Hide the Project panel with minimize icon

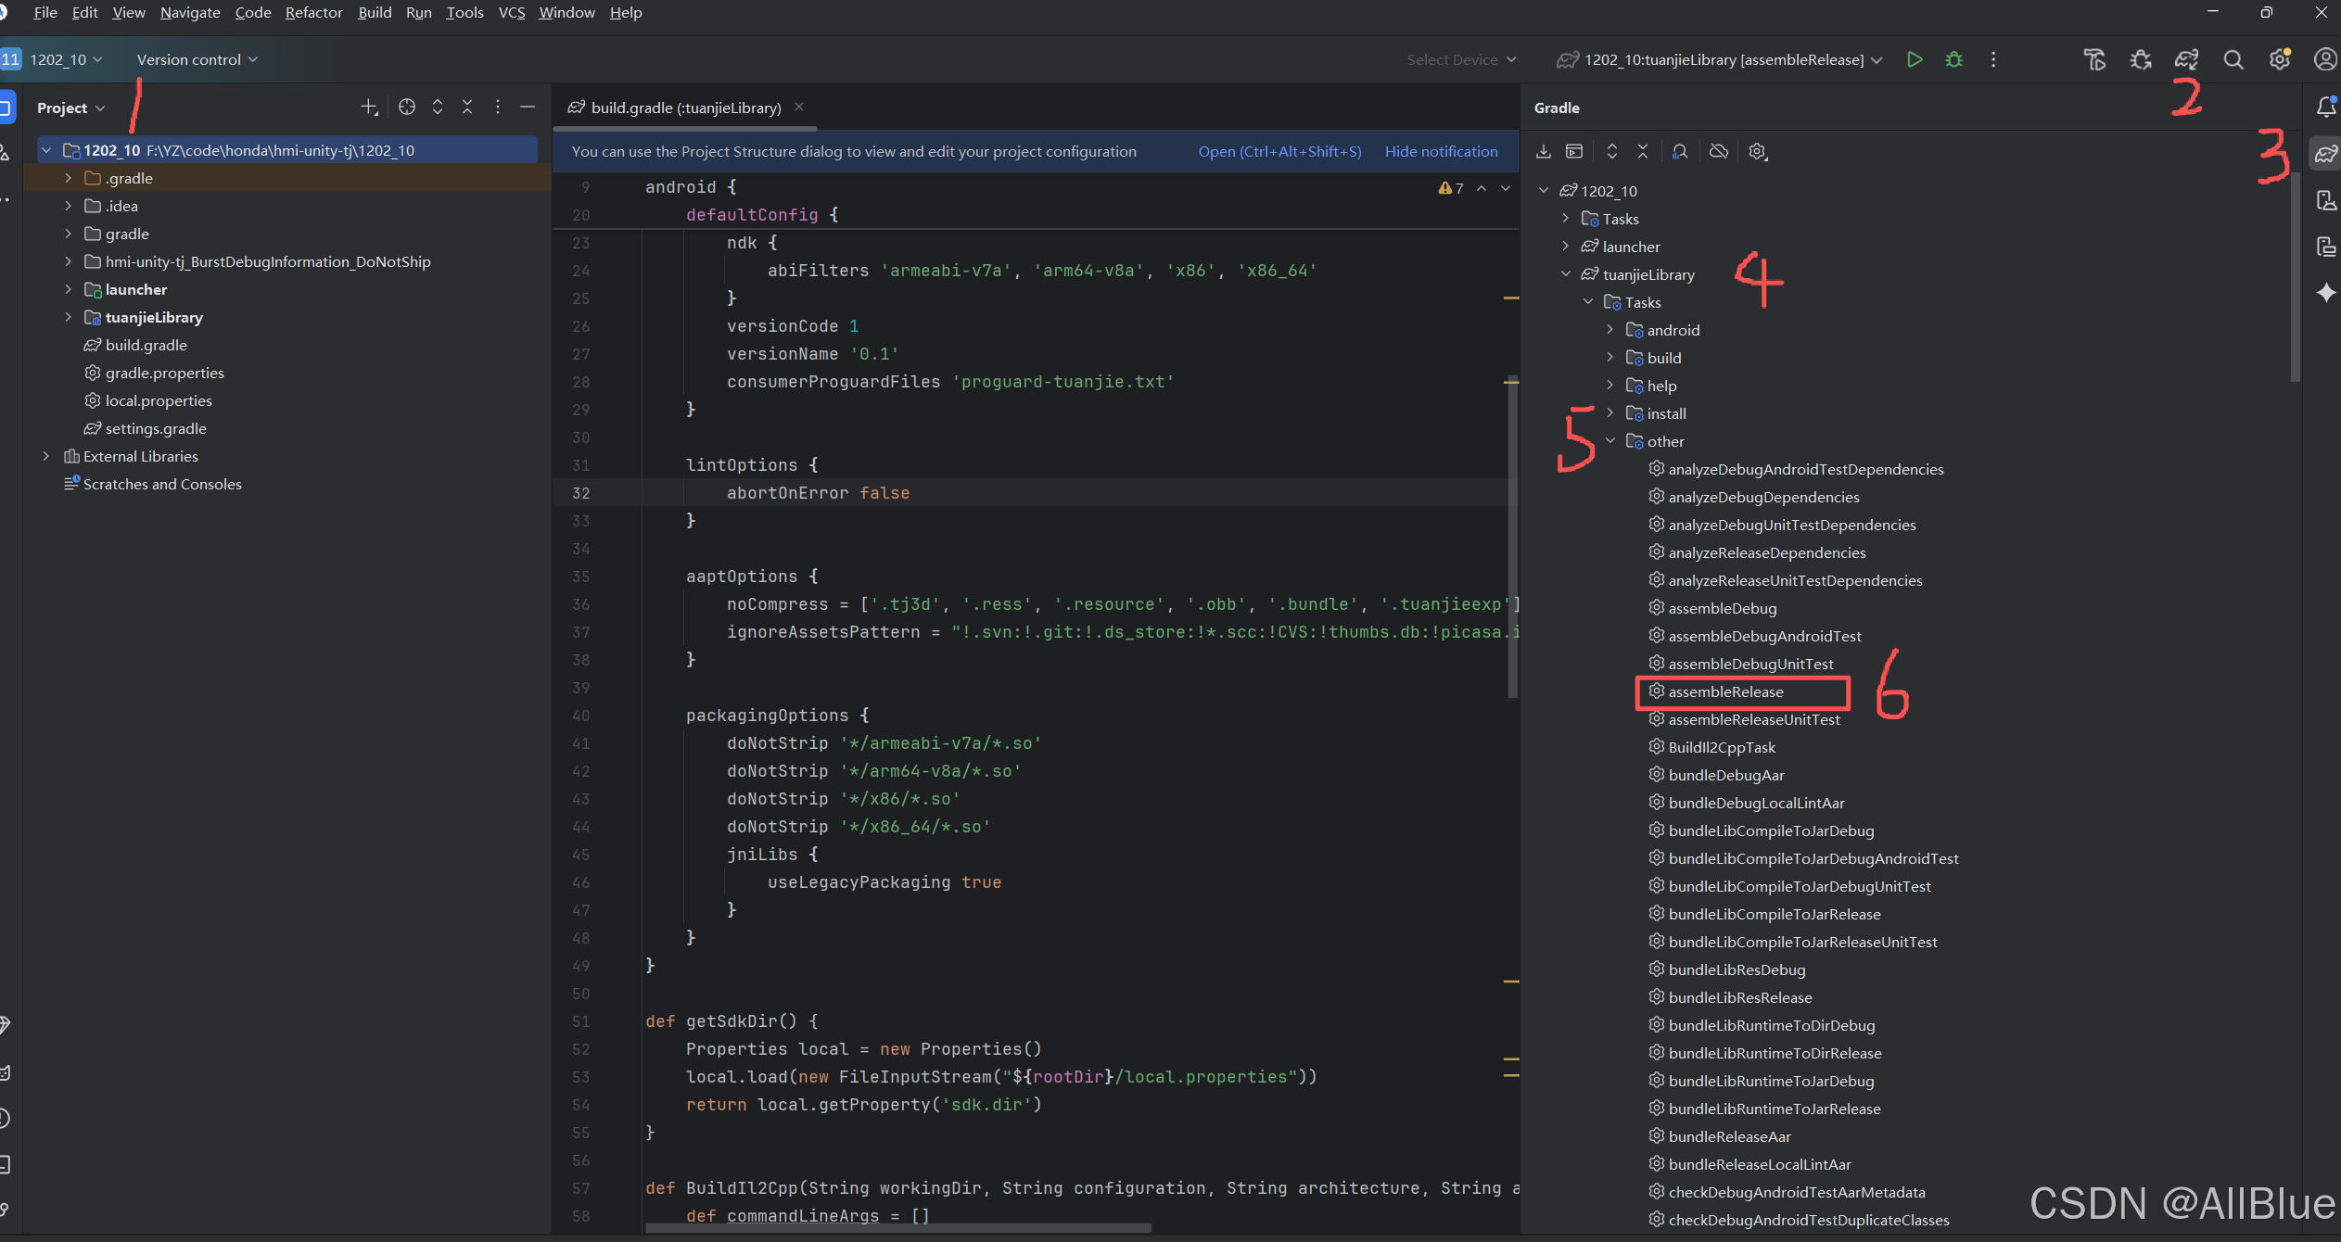point(528,108)
